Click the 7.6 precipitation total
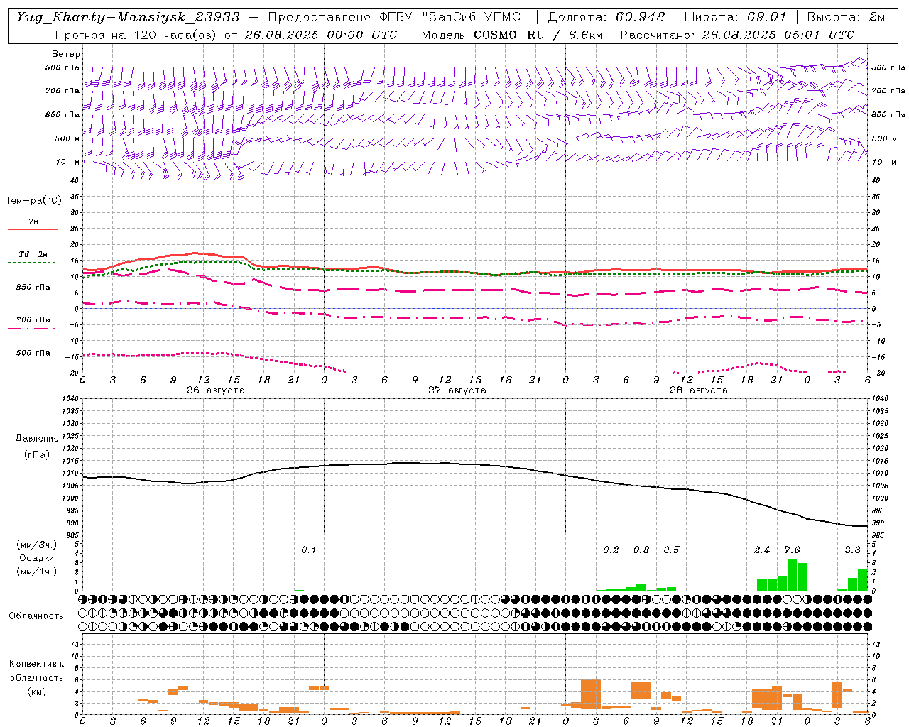Screen dimensions: 909x727 (x=792, y=550)
